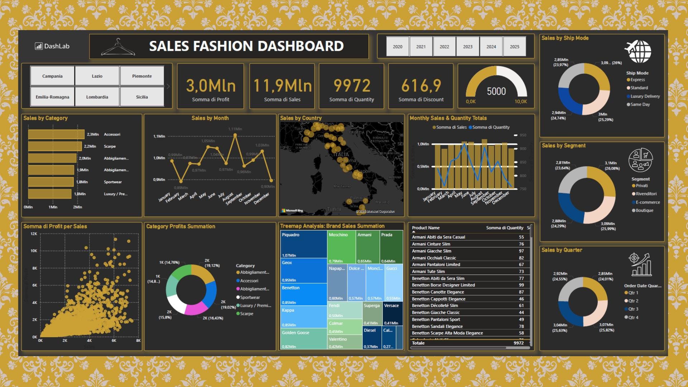Select Privati legend item in Segment
Viewport: 688px width, 387px height.
point(640,186)
